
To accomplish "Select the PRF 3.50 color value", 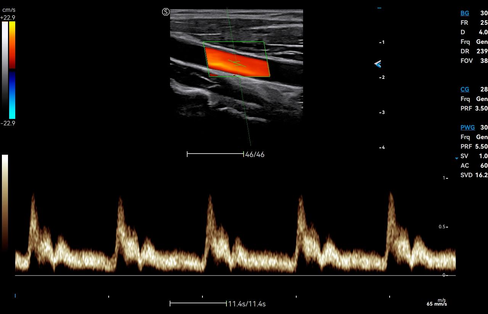I will click(481, 108).
